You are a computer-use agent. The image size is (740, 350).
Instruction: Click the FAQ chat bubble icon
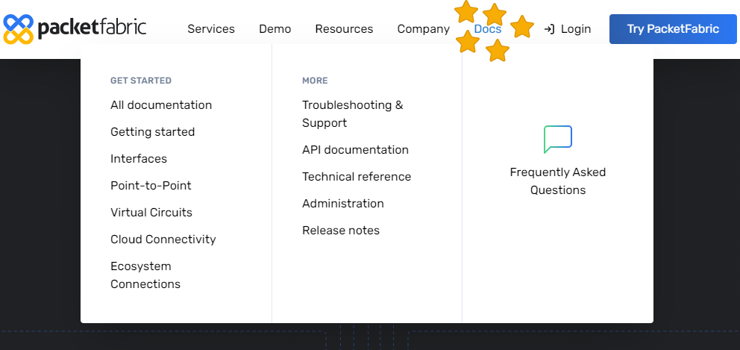[x=557, y=140]
